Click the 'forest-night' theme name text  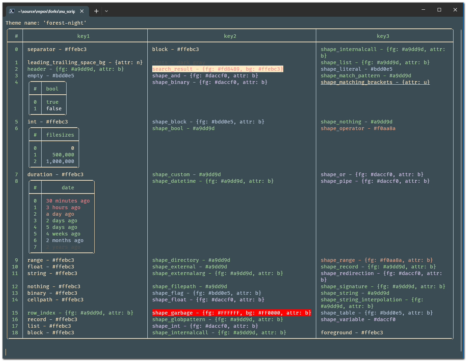[x=65, y=23]
